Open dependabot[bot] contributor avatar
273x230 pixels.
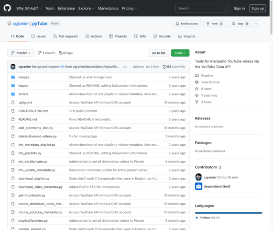pyautogui.click(x=198, y=186)
